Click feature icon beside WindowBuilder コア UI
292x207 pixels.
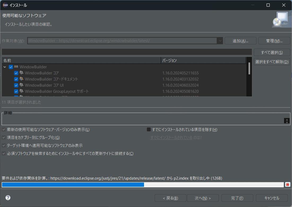point(21,85)
